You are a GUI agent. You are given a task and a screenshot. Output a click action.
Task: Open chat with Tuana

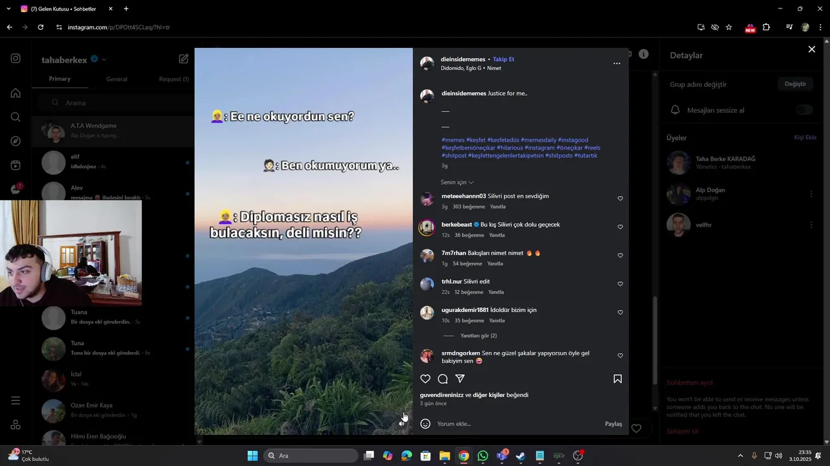coord(114,317)
